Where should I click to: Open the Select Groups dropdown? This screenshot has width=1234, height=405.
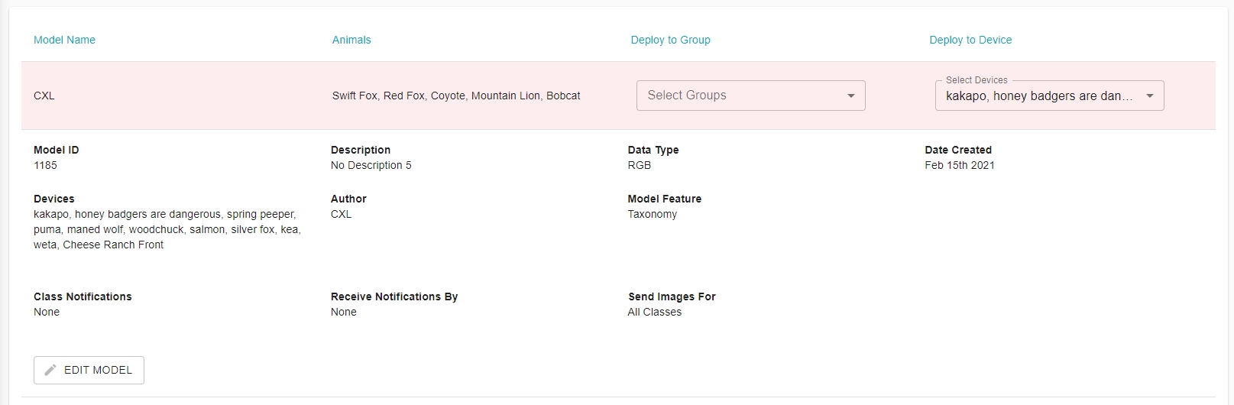point(740,96)
